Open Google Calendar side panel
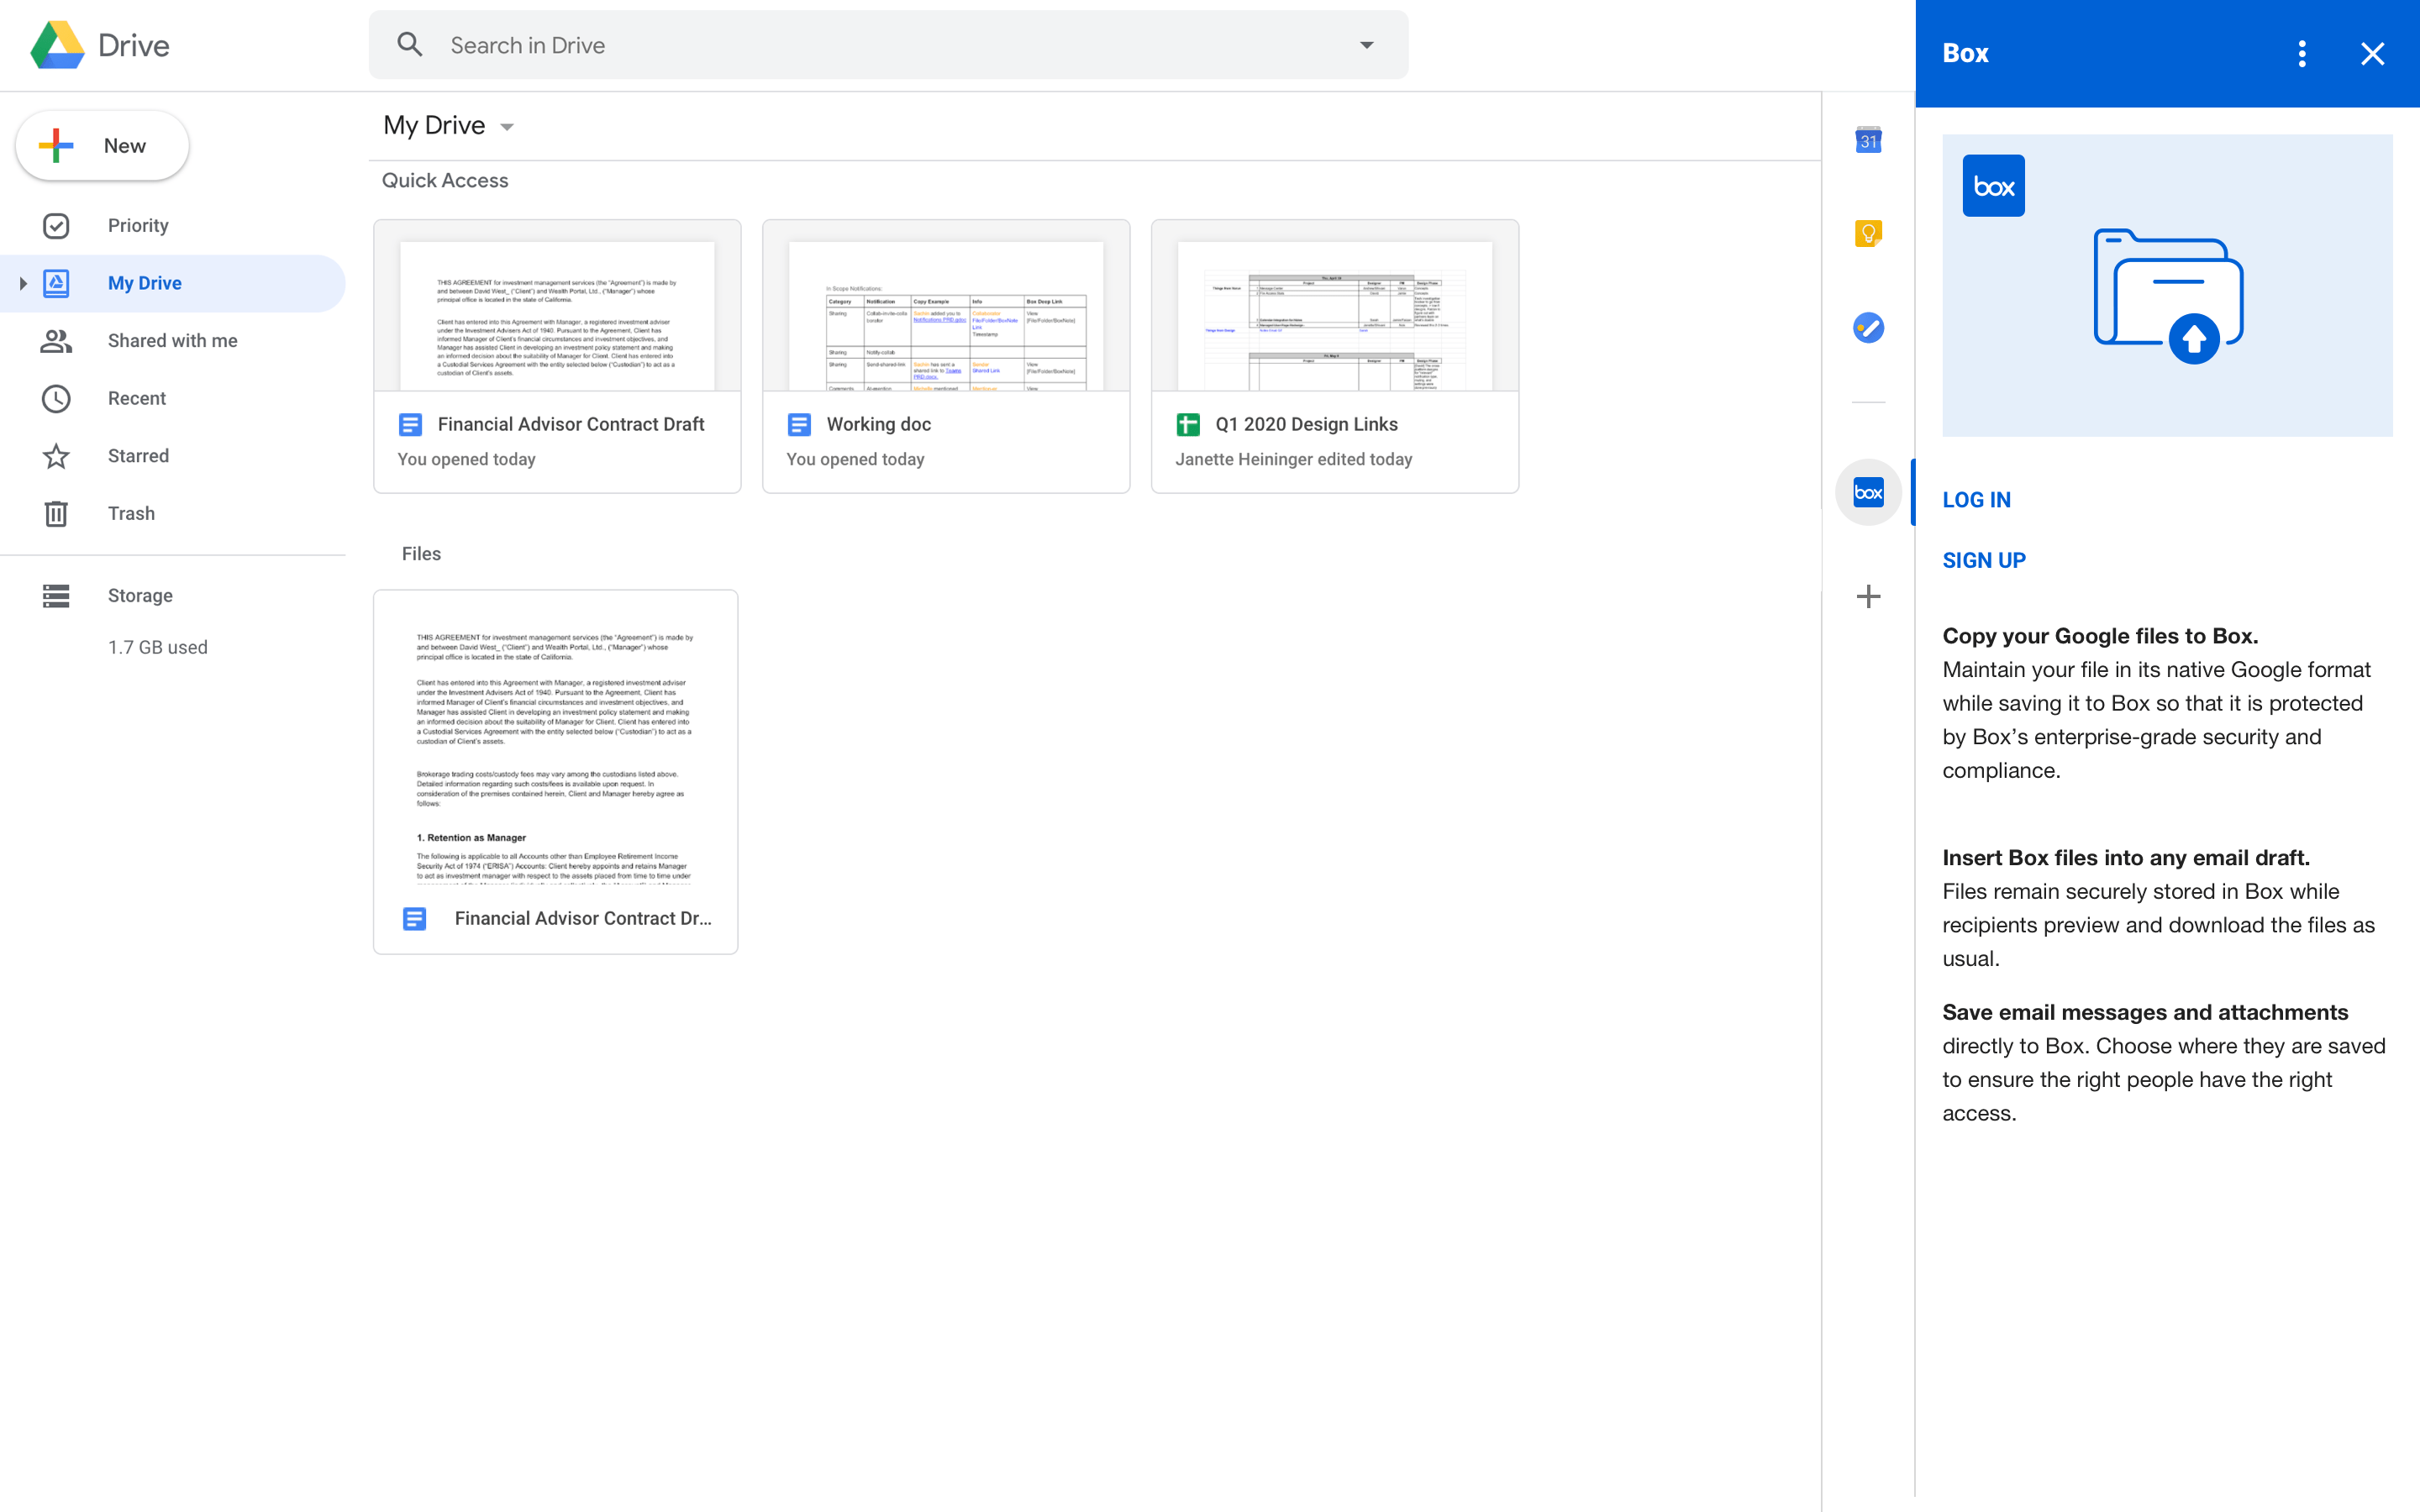 coord(1868,140)
